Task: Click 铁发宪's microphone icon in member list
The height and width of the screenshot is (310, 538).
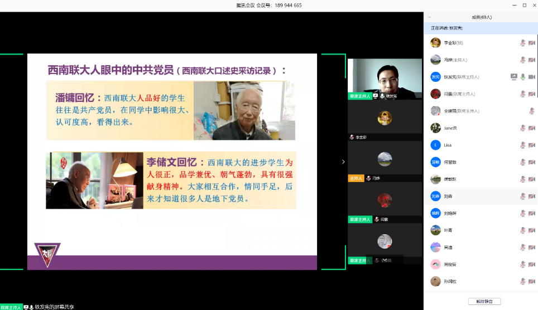Action: click(523, 77)
